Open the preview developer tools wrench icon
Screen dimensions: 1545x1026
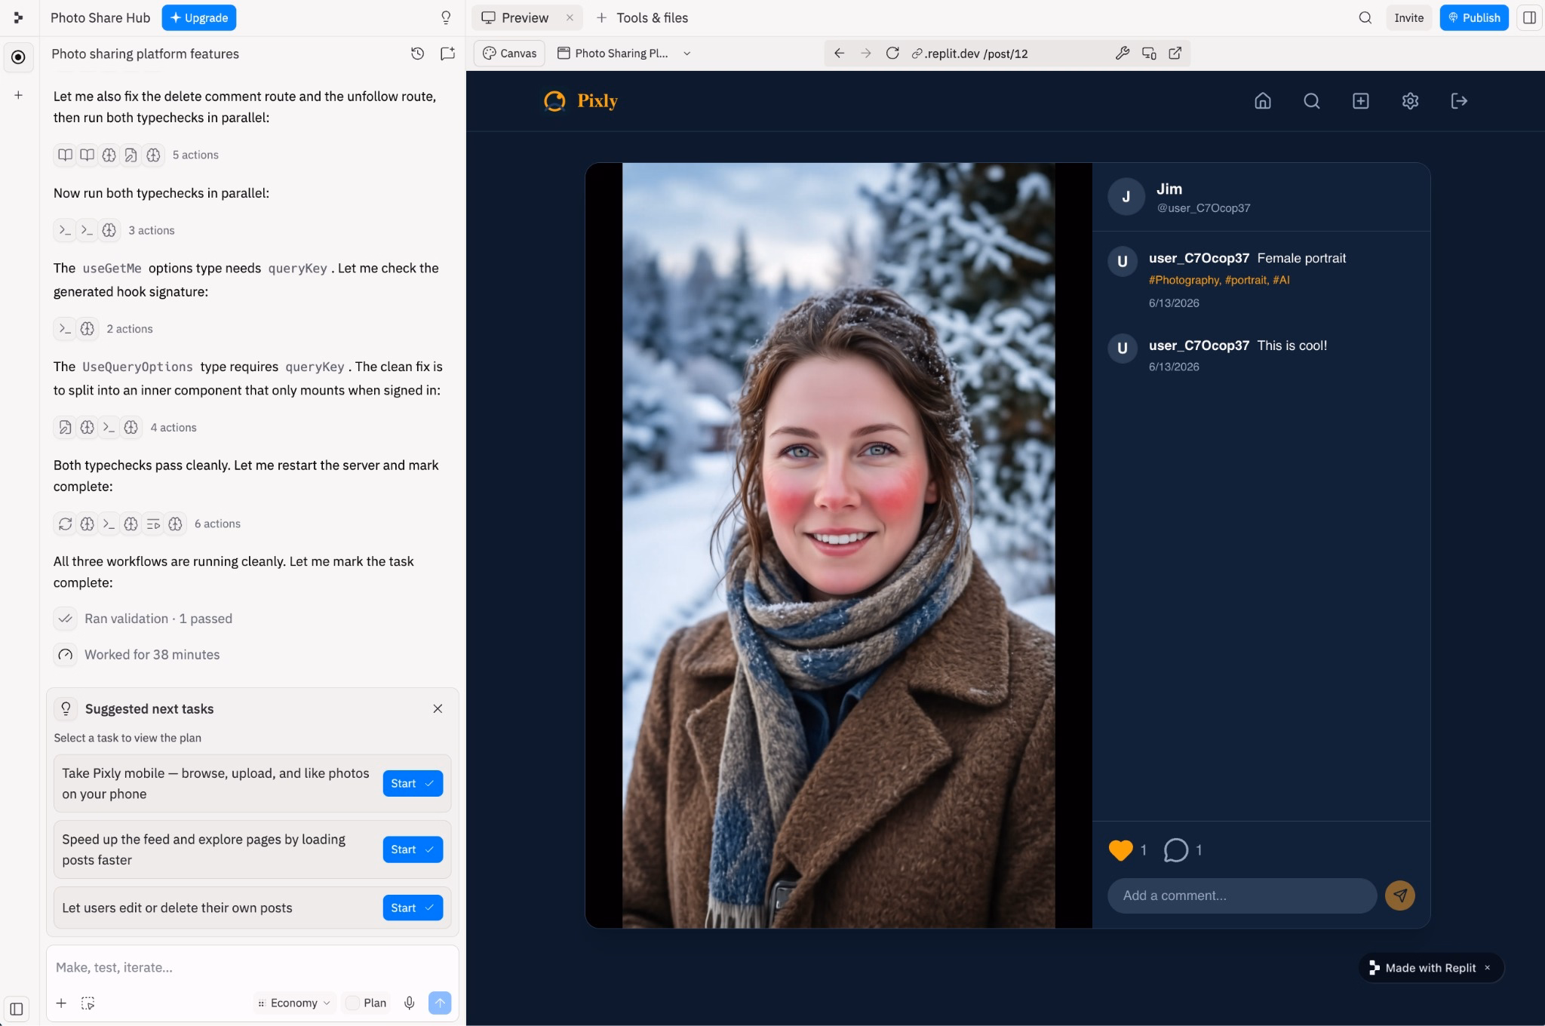1123,53
